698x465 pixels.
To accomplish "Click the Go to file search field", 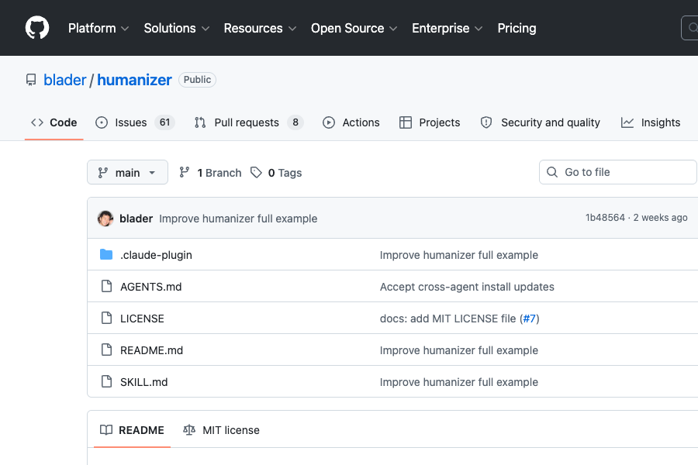I will coord(618,172).
